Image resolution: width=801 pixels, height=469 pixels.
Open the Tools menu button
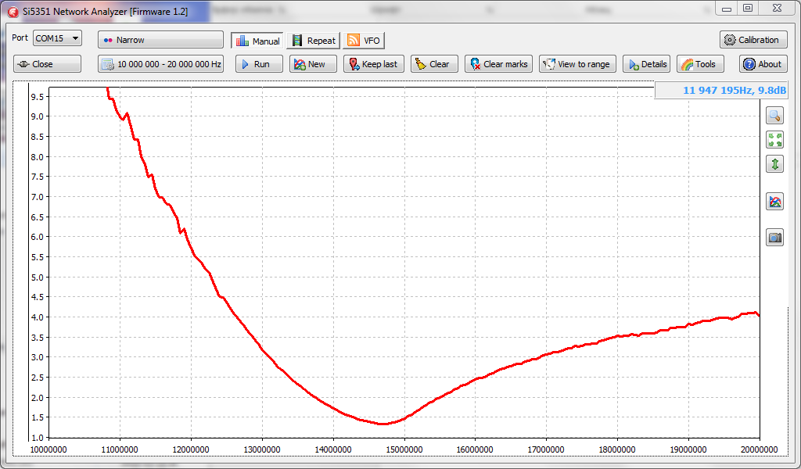(699, 64)
